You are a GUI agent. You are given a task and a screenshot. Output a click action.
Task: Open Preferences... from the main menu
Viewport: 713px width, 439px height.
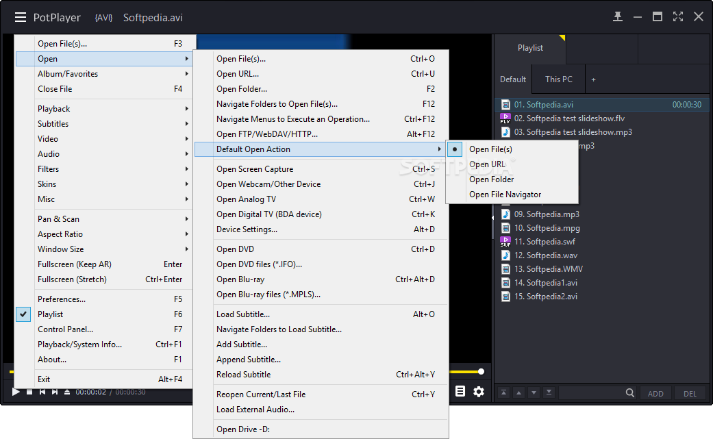point(104,299)
